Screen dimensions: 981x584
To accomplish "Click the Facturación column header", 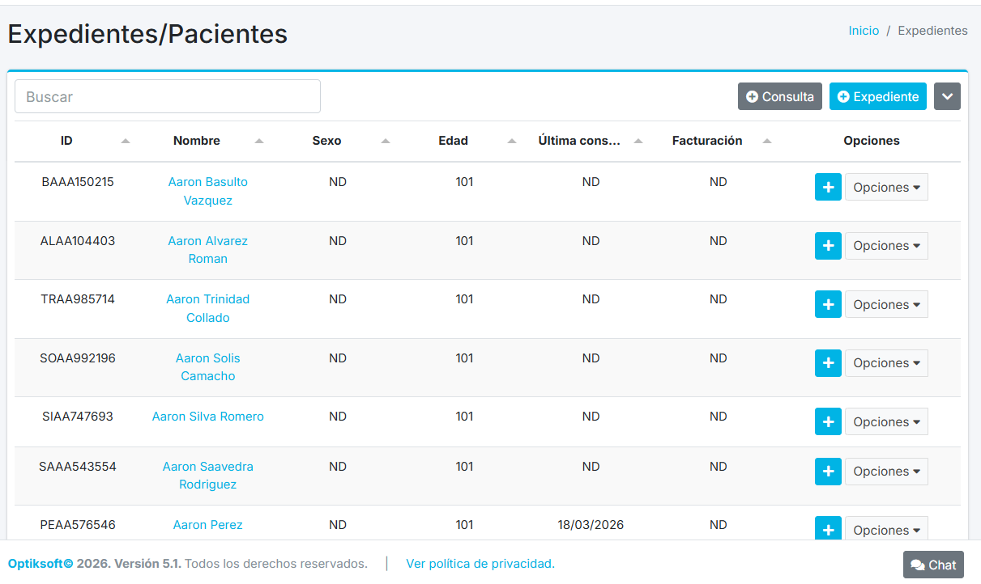I will [707, 141].
